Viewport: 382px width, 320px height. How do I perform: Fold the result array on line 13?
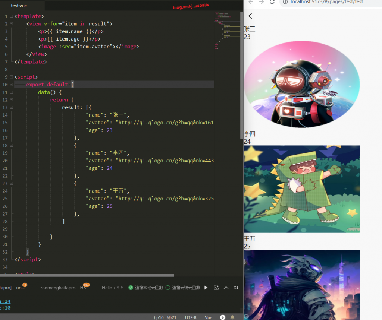(11, 107)
